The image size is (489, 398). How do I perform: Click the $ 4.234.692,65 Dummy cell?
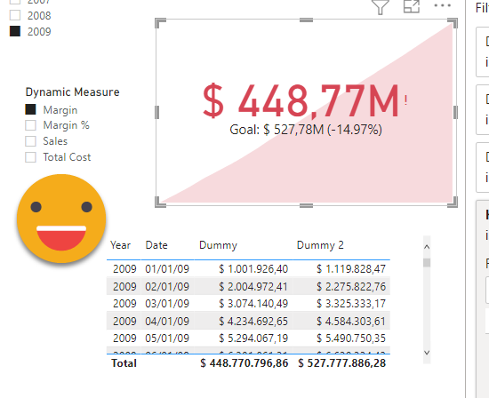(x=253, y=321)
